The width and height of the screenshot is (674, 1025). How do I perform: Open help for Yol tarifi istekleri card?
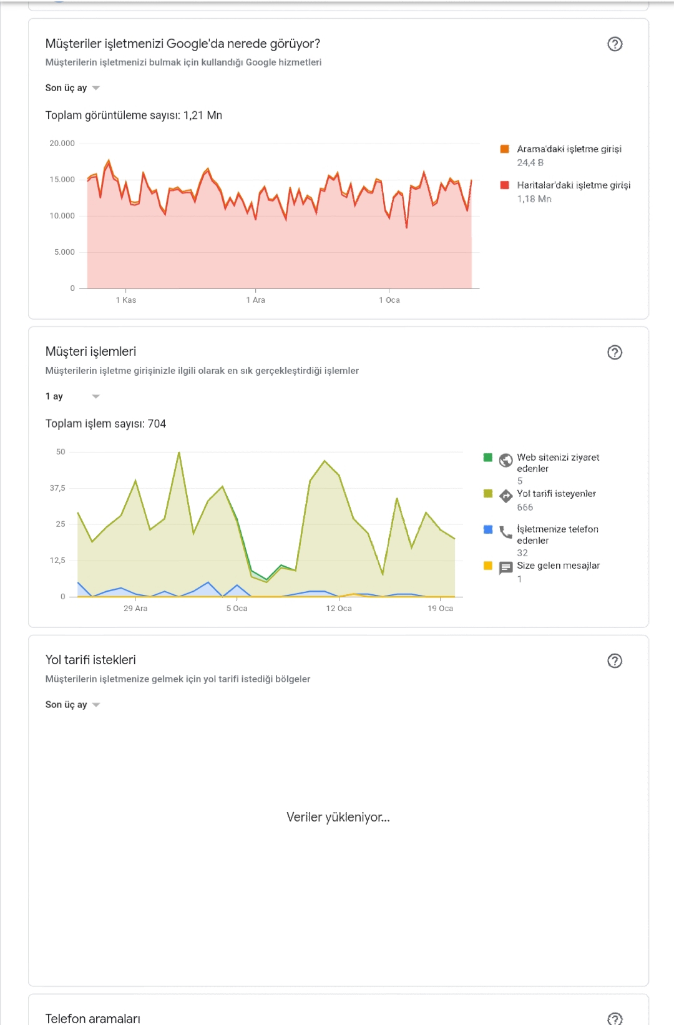615,660
